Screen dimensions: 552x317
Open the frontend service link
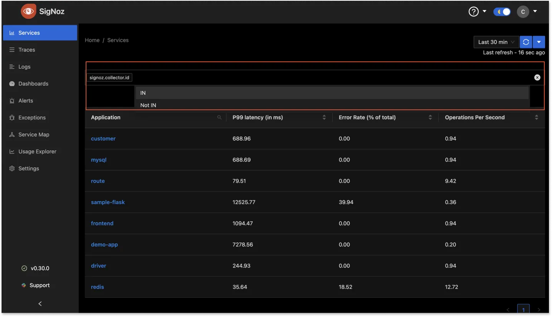tap(102, 223)
